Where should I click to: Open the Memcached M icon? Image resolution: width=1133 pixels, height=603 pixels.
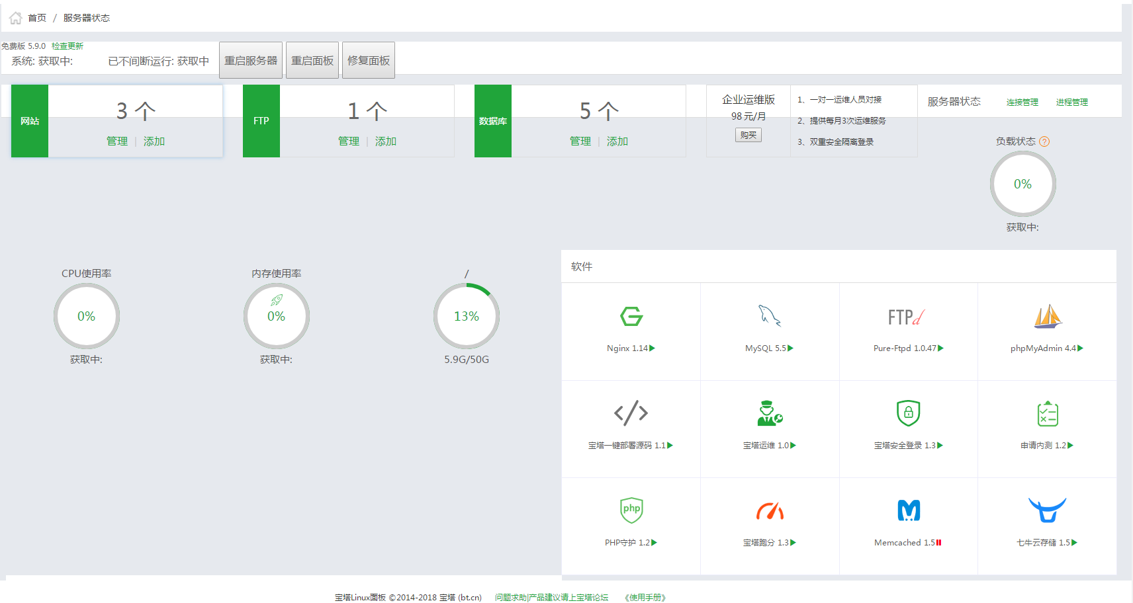(908, 510)
